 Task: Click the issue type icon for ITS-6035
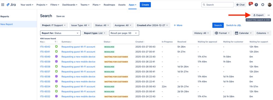click(x=56, y=81)
